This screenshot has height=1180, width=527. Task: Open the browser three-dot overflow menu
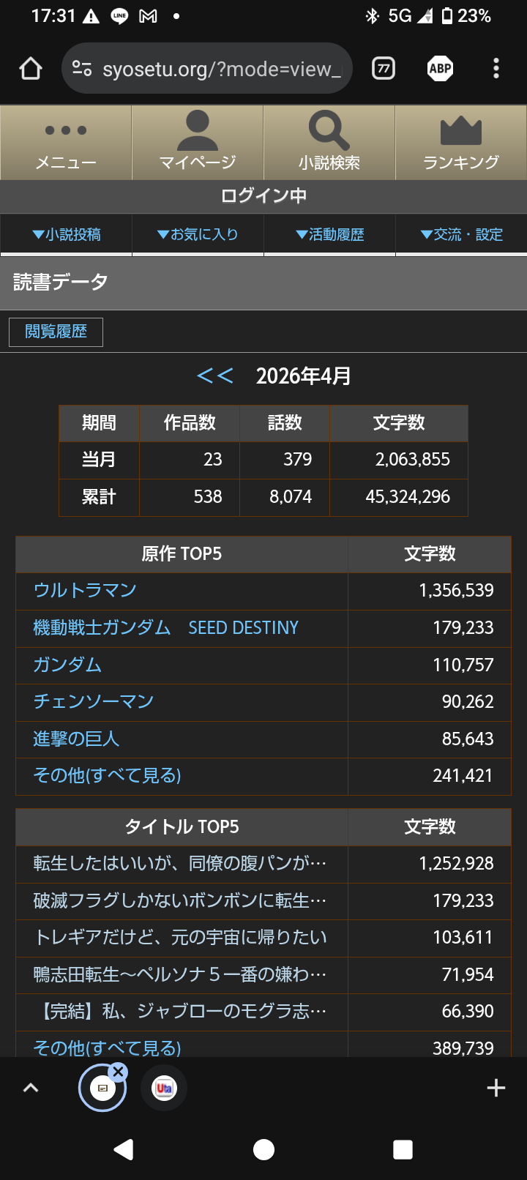coord(496,69)
